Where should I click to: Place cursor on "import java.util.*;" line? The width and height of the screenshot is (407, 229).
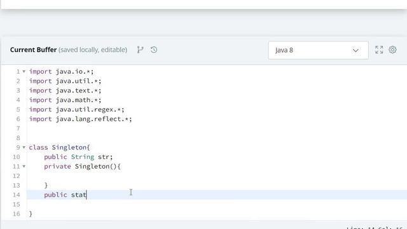tap(65, 81)
